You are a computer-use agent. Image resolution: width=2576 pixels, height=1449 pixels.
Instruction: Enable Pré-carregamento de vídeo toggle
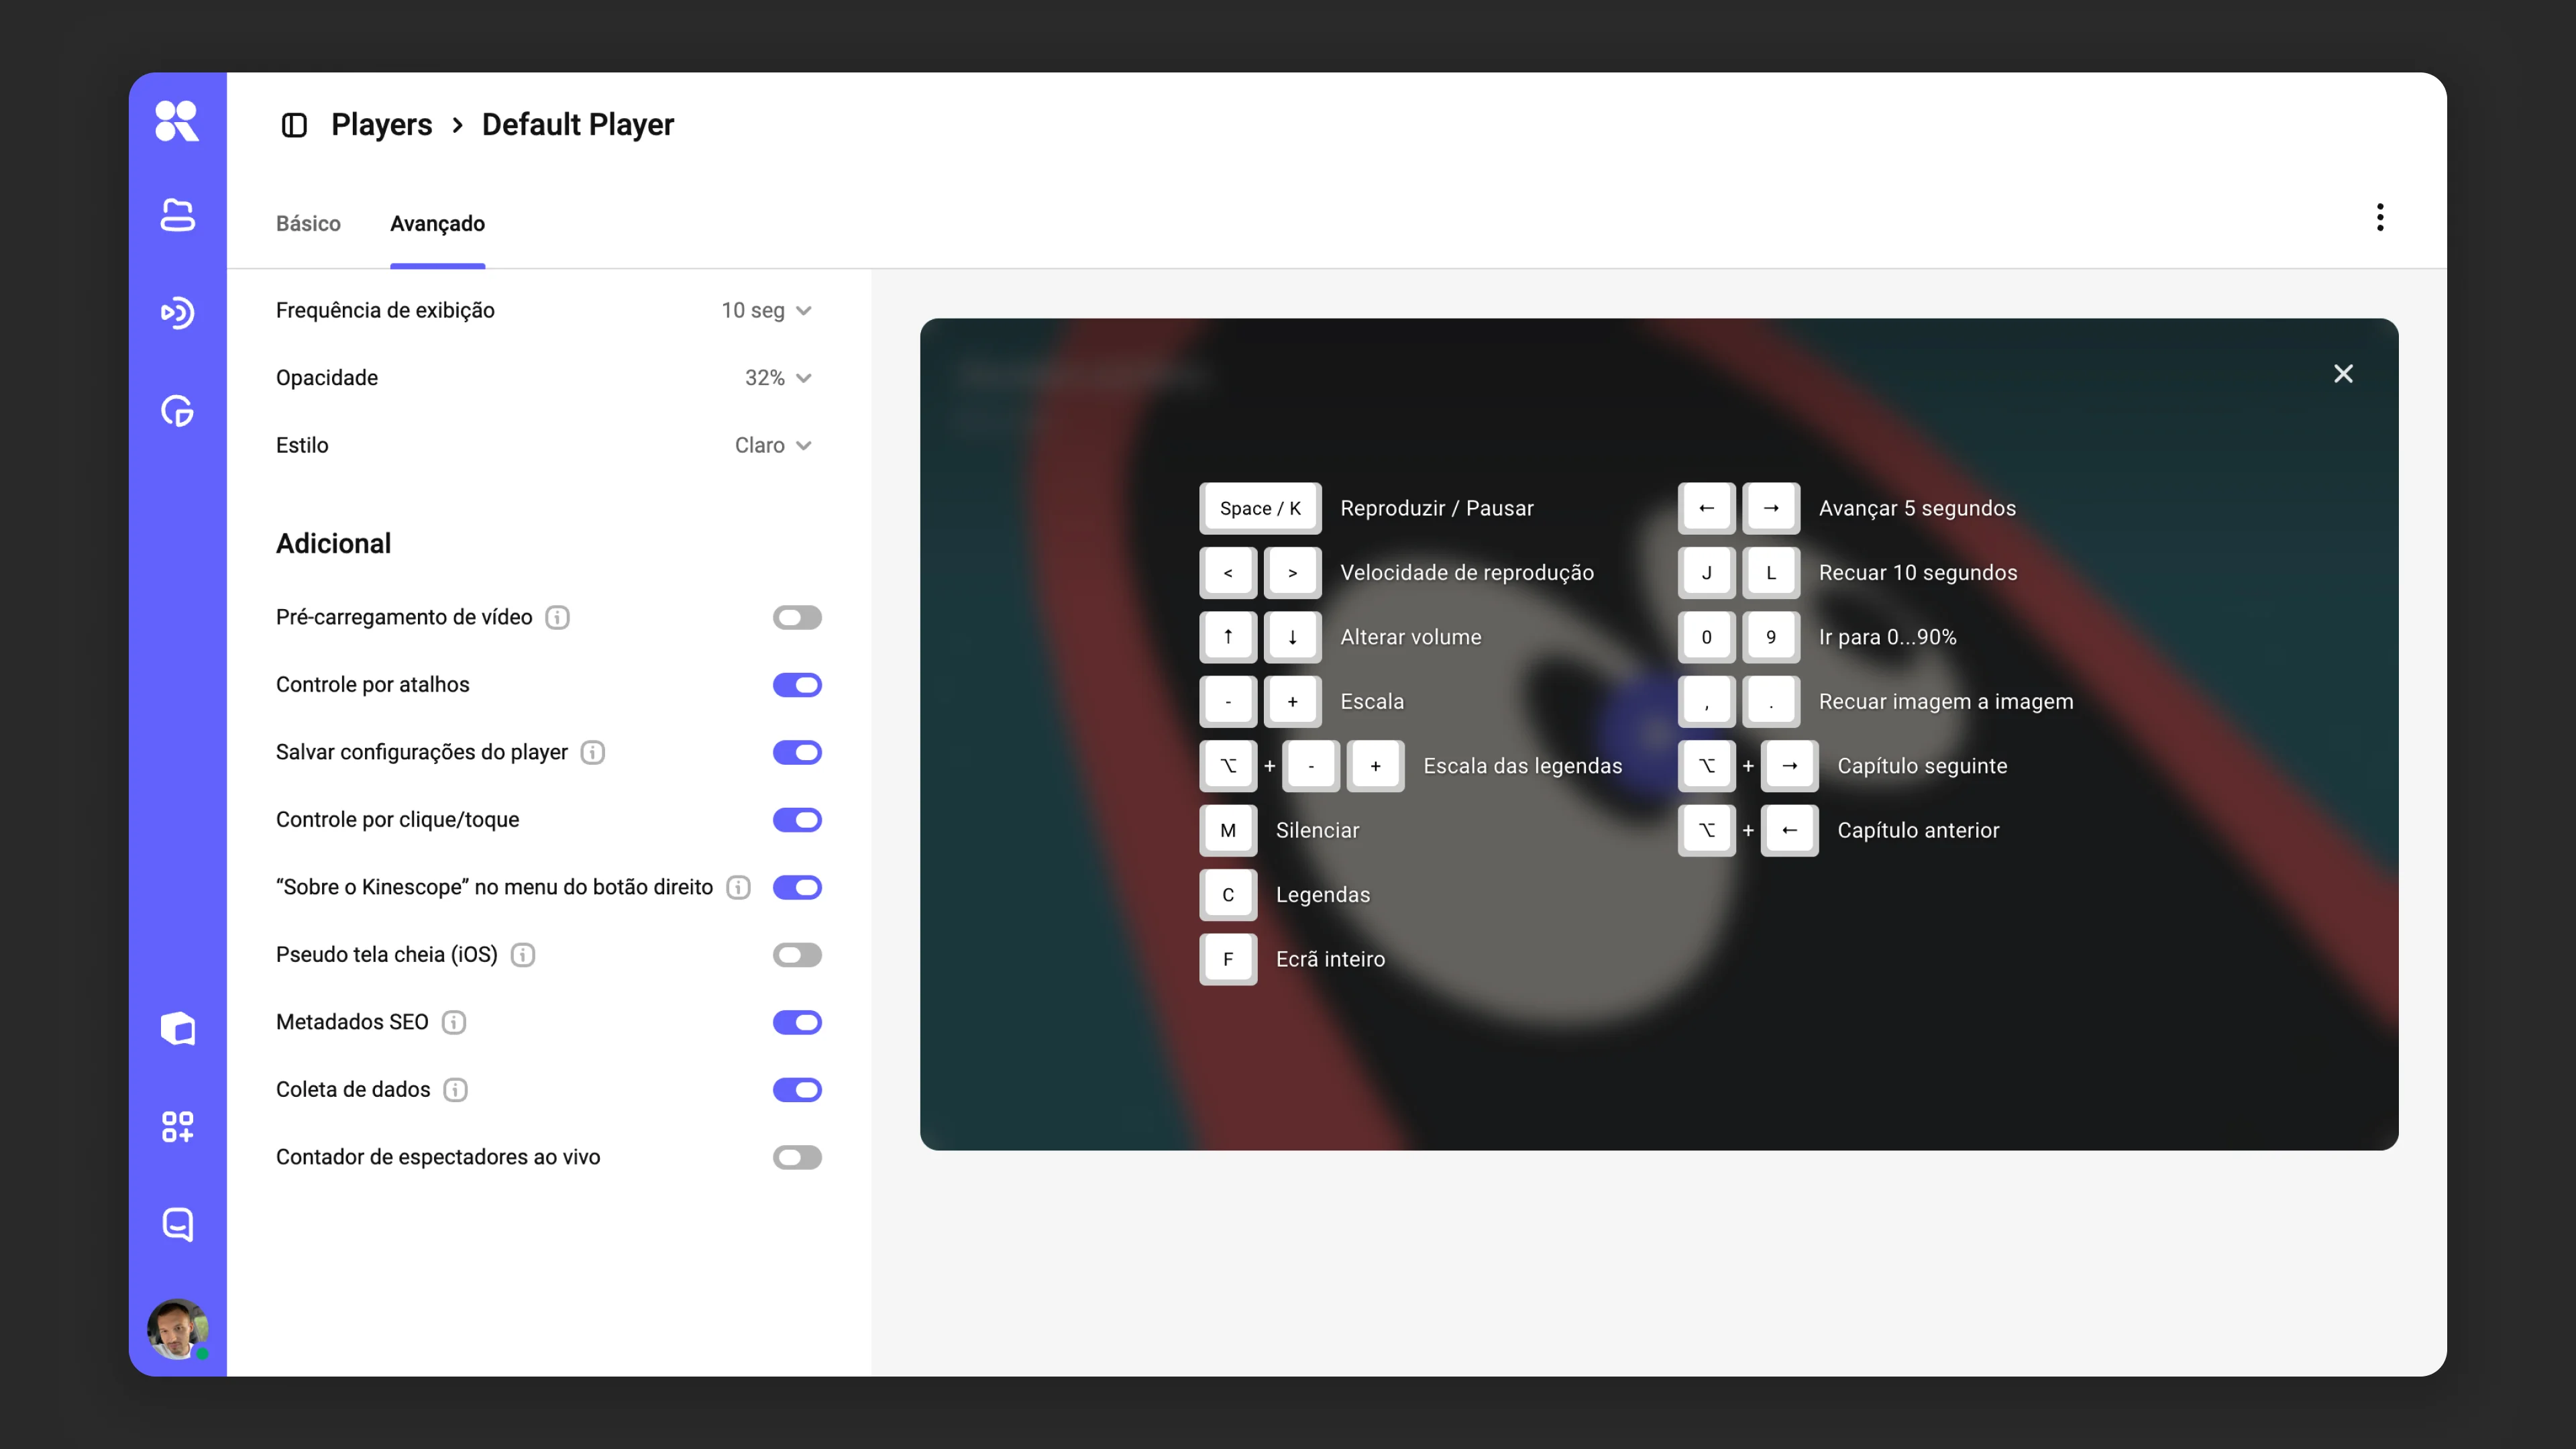(797, 617)
